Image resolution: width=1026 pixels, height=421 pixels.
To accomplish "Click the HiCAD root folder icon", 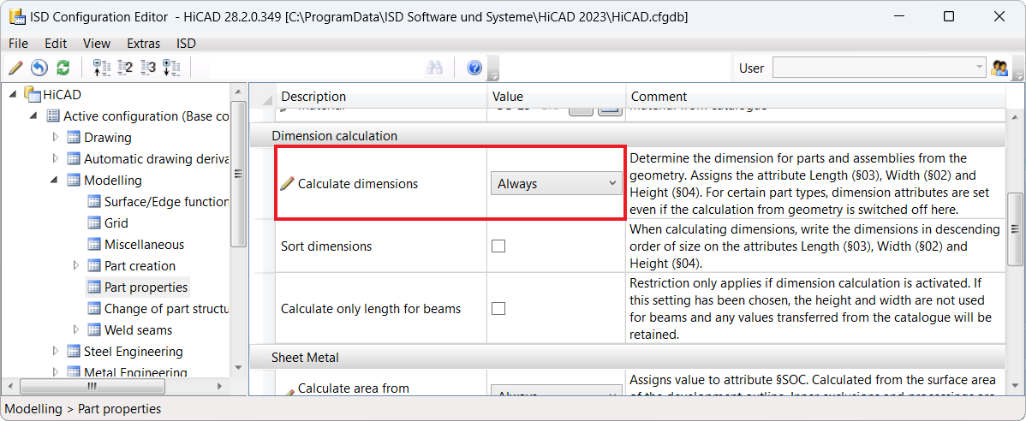I will (32, 94).
